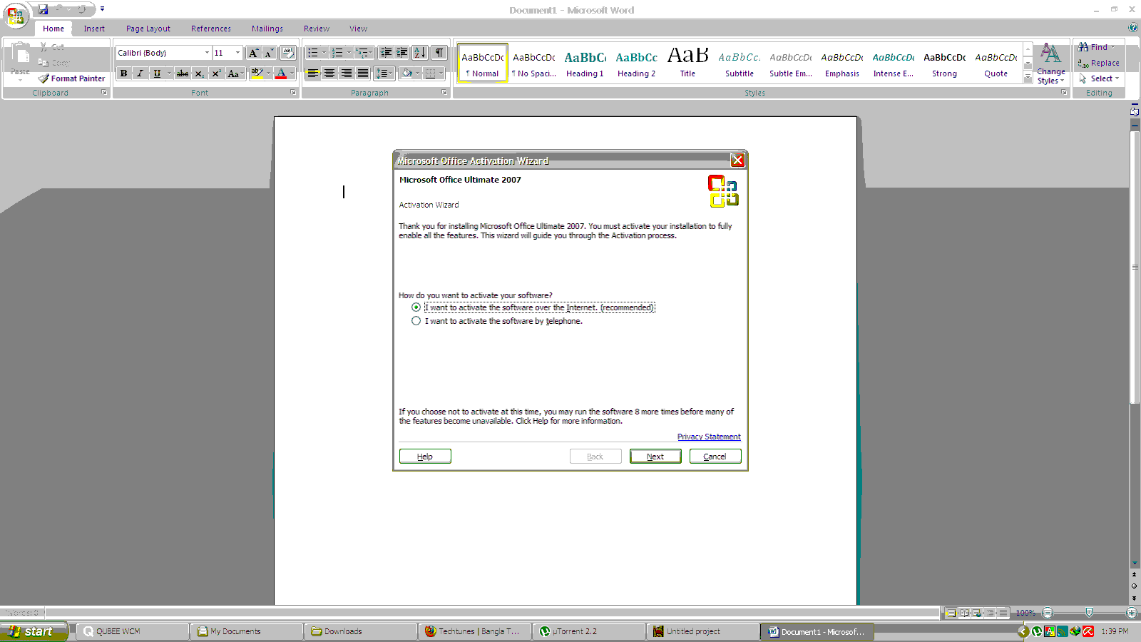Viewport: 1141px width, 642px height.
Task: Open the Mailings ribbon tab
Action: pos(267,29)
